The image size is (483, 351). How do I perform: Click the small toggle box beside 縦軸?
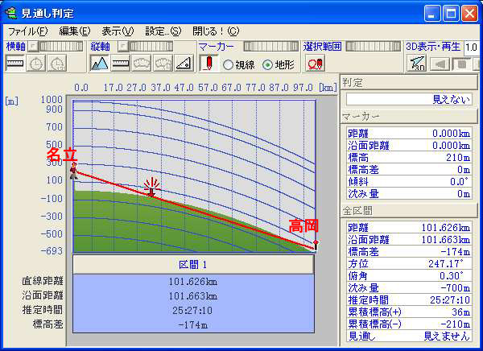click(x=123, y=47)
